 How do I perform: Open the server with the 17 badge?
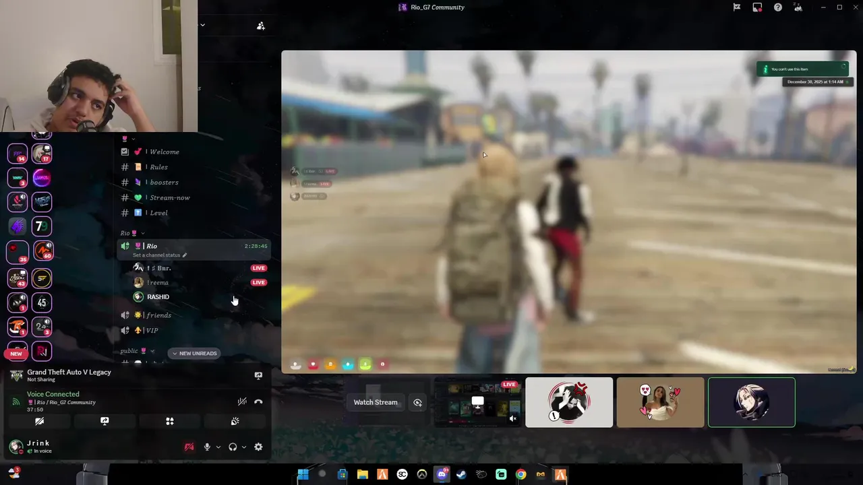tap(42, 154)
